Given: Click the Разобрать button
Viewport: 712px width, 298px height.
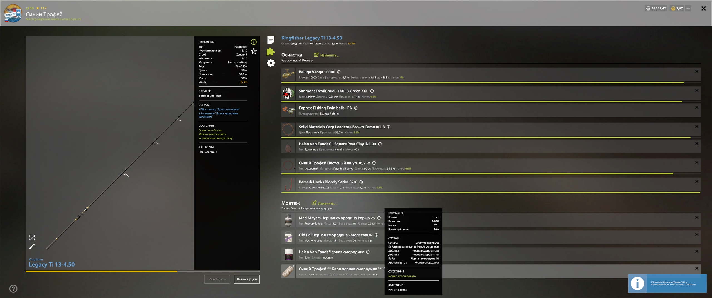Looking at the screenshot, I should pos(217,279).
